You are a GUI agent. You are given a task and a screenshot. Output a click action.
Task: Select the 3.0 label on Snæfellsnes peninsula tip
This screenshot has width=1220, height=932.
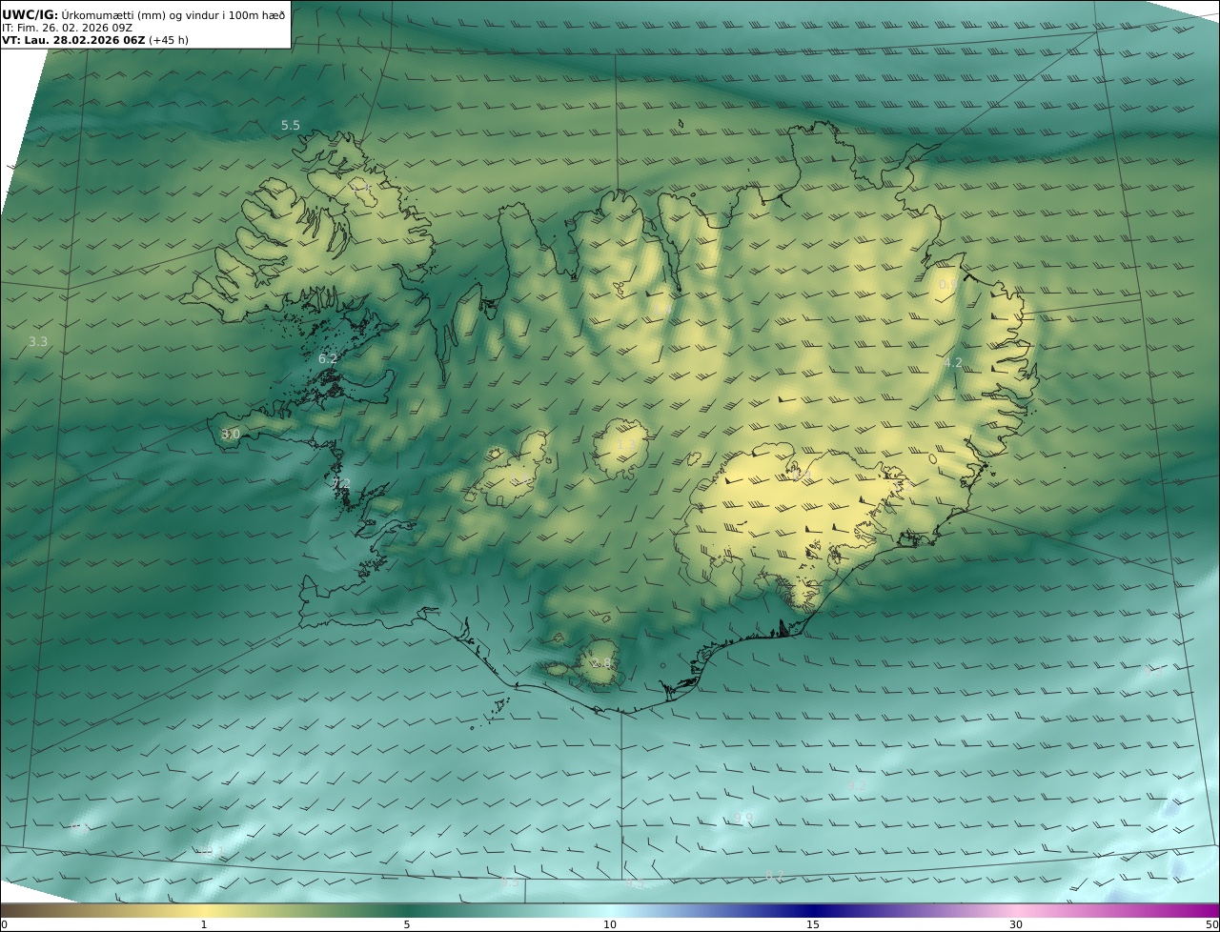click(x=231, y=435)
